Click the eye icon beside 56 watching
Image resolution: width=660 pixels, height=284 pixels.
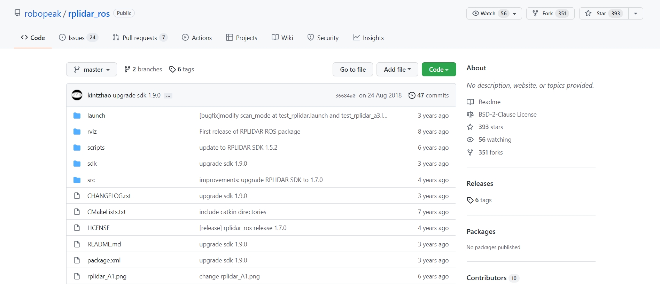470,140
